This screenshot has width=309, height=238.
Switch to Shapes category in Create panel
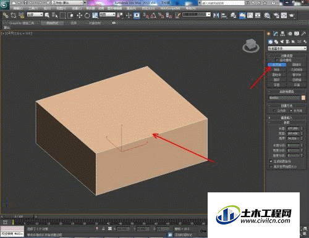(x=276, y=42)
